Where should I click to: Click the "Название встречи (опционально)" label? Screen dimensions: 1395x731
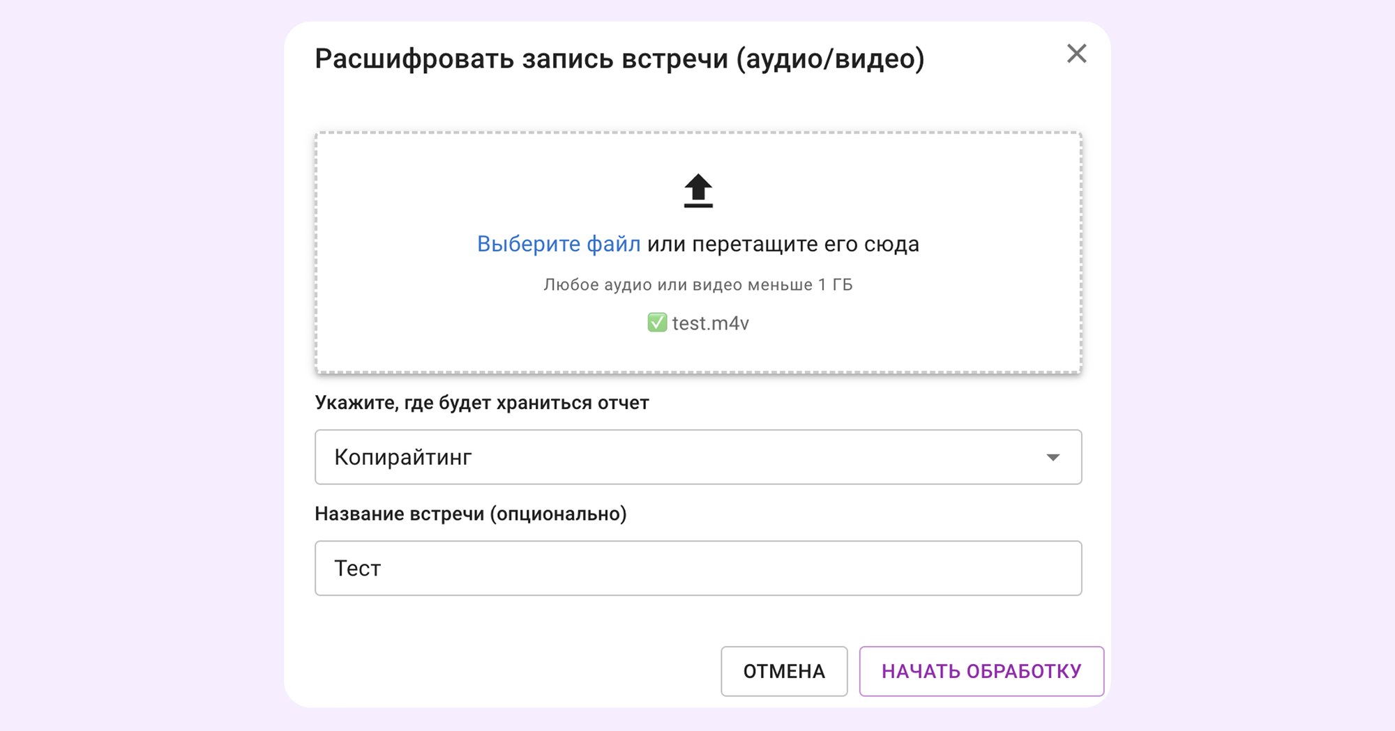pos(470,514)
